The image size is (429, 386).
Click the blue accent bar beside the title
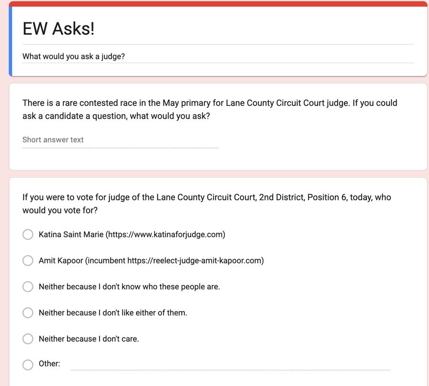(x=10, y=41)
